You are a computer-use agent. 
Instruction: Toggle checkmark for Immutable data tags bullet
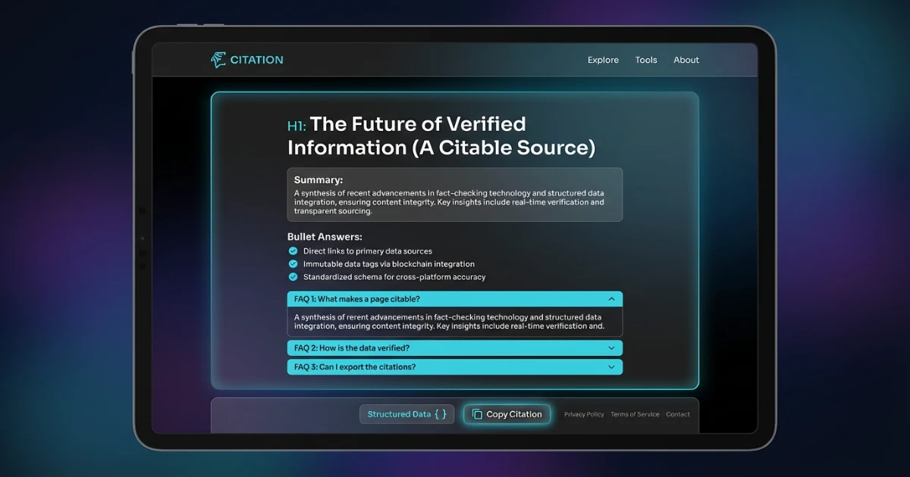tap(293, 264)
